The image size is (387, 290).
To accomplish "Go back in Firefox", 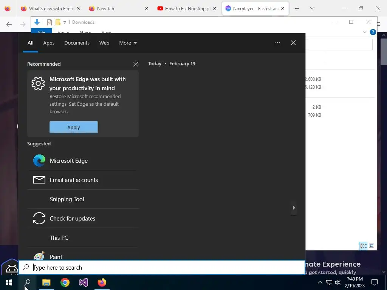I will [x=9, y=24].
